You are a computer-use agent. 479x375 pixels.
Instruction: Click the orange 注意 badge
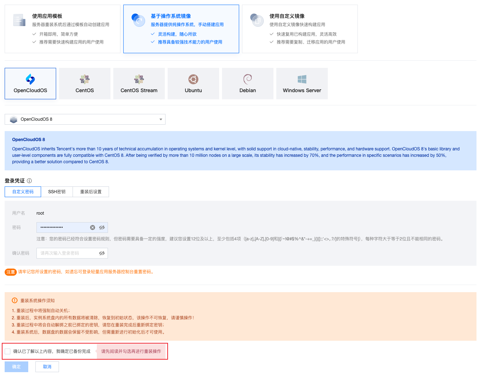coord(11,272)
